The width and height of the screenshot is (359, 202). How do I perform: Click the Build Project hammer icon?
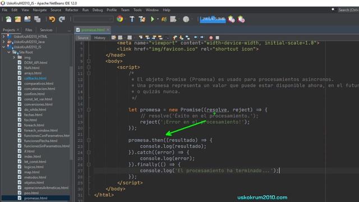(132, 19)
